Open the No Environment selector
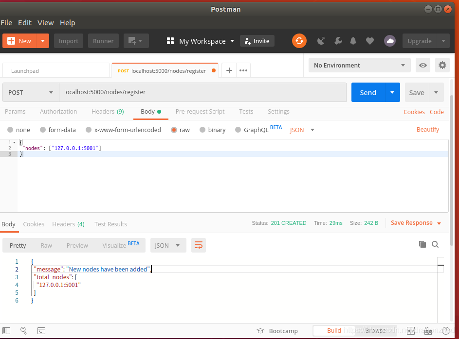459x339 pixels. pyautogui.click(x=360, y=65)
